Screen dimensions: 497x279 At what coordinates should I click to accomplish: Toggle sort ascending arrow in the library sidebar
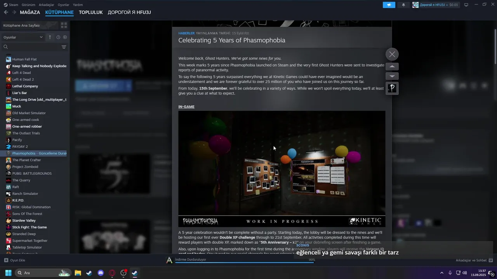(50, 37)
